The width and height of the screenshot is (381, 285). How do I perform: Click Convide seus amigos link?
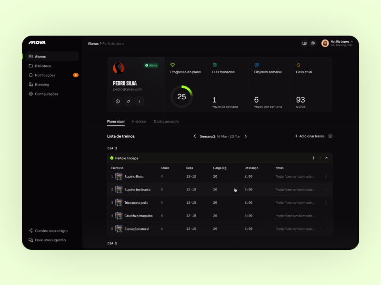[49, 231]
